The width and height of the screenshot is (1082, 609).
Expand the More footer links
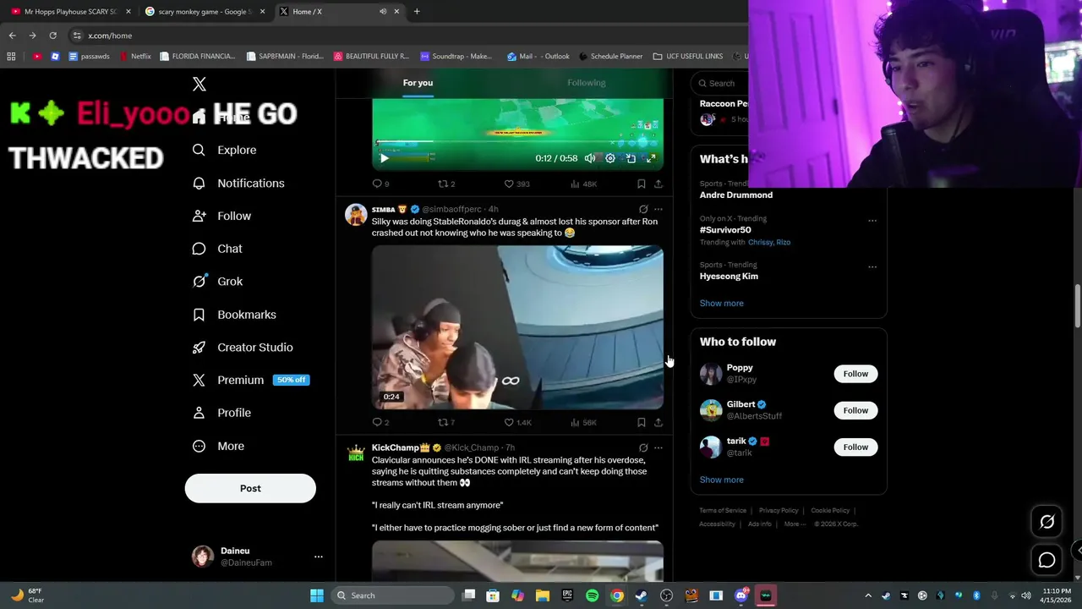[794, 524]
